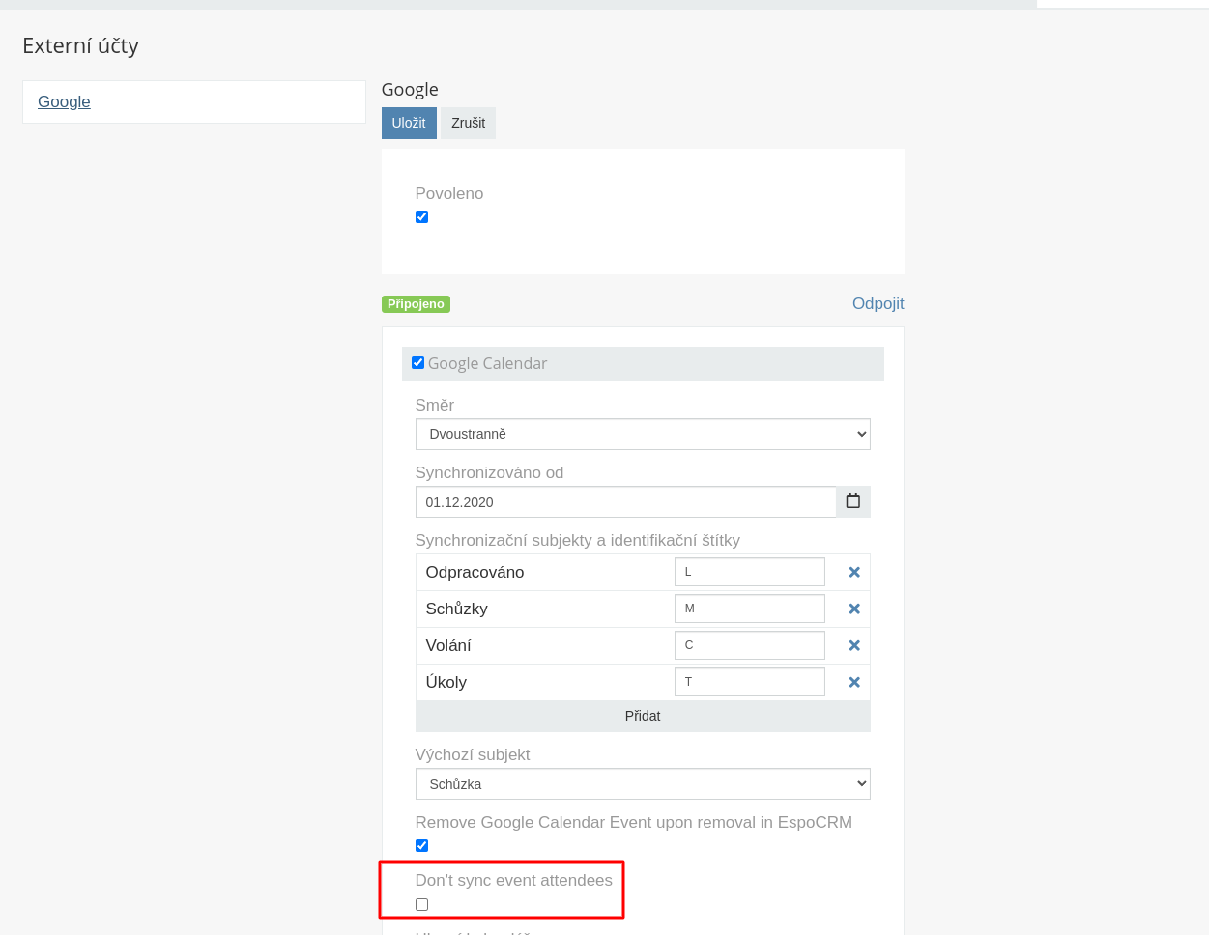This screenshot has width=1209, height=935.
Task: Edit the Schůzky label input field
Action: (749, 609)
